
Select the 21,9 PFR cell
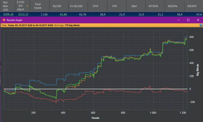coord(122,14)
